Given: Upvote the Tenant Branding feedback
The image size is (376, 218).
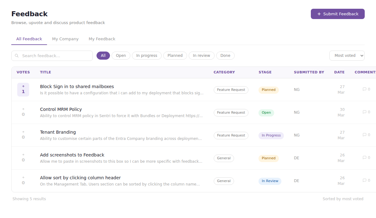Looking at the screenshot, I should click(x=23, y=135).
